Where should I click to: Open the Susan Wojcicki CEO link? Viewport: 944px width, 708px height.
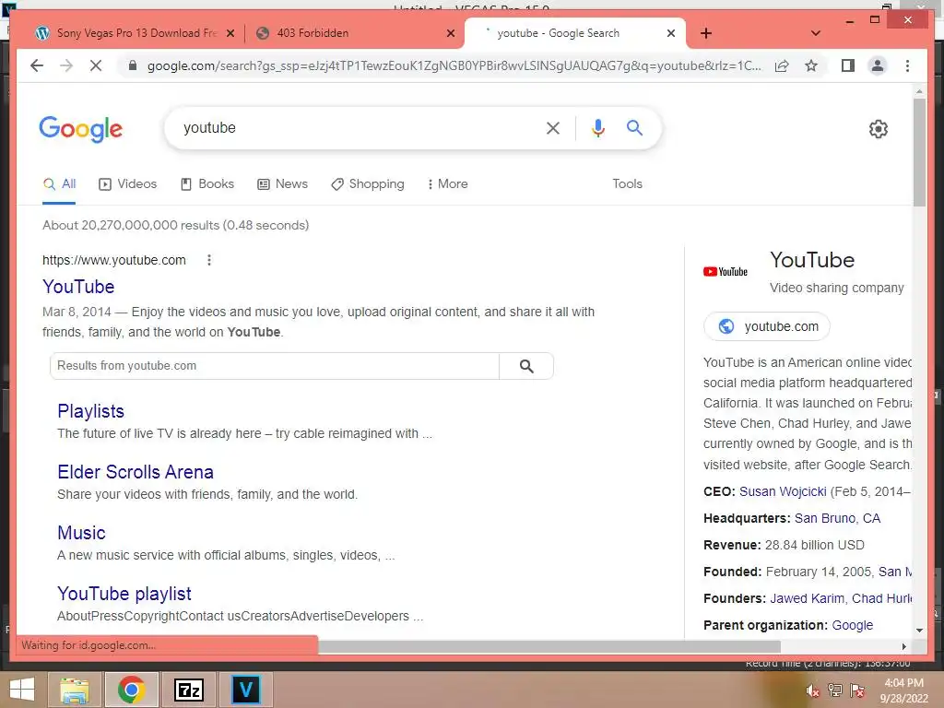point(783,492)
